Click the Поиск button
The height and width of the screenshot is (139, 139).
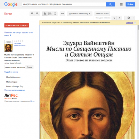click(x=30, y=67)
